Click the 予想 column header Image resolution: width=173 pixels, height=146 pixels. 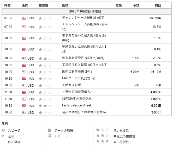(136, 5)
